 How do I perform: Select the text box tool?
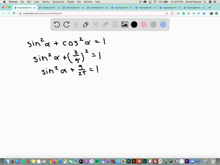tap(115, 24)
